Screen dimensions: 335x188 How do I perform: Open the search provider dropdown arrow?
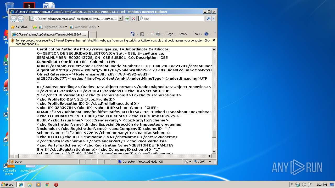pyautogui.click(x=213, y=19)
